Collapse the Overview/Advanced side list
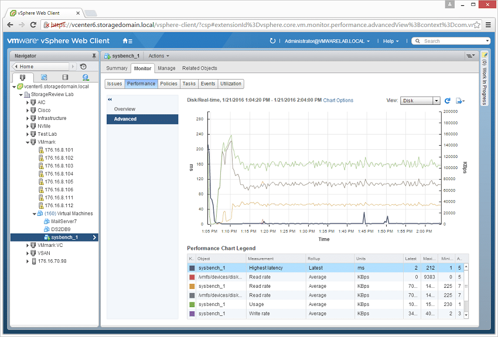This screenshot has height=337, width=498. coord(110,99)
